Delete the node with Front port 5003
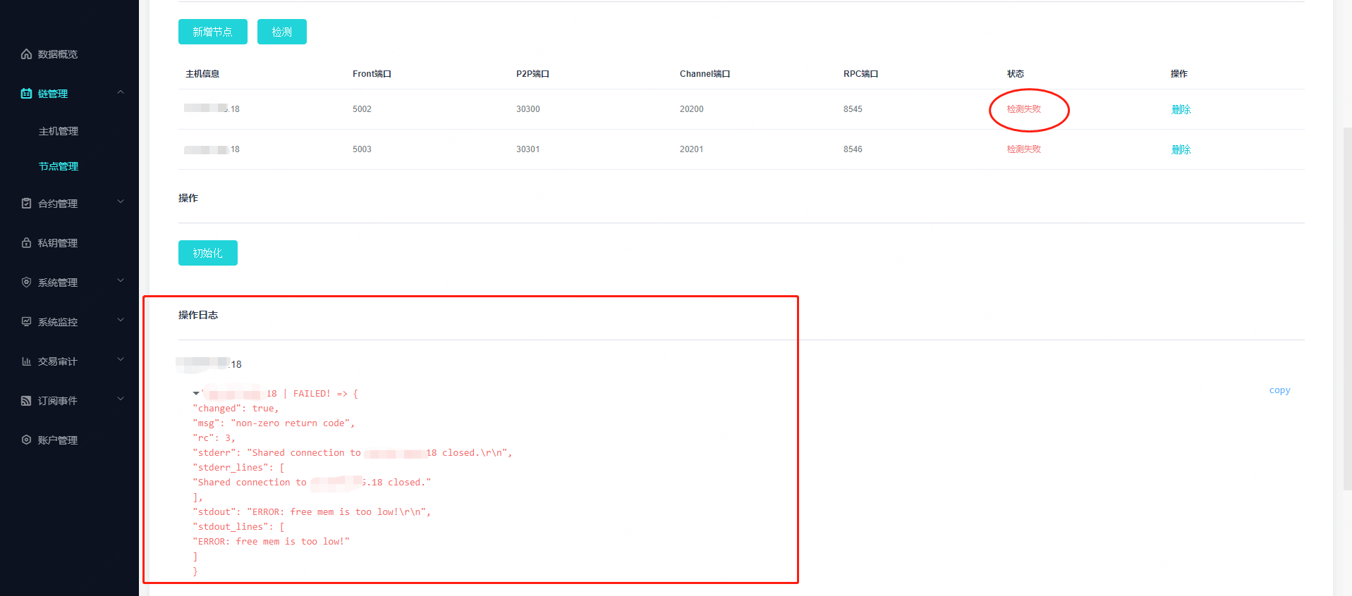 pyautogui.click(x=1181, y=149)
